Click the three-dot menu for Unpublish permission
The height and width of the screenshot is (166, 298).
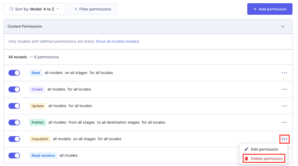click(x=284, y=139)
